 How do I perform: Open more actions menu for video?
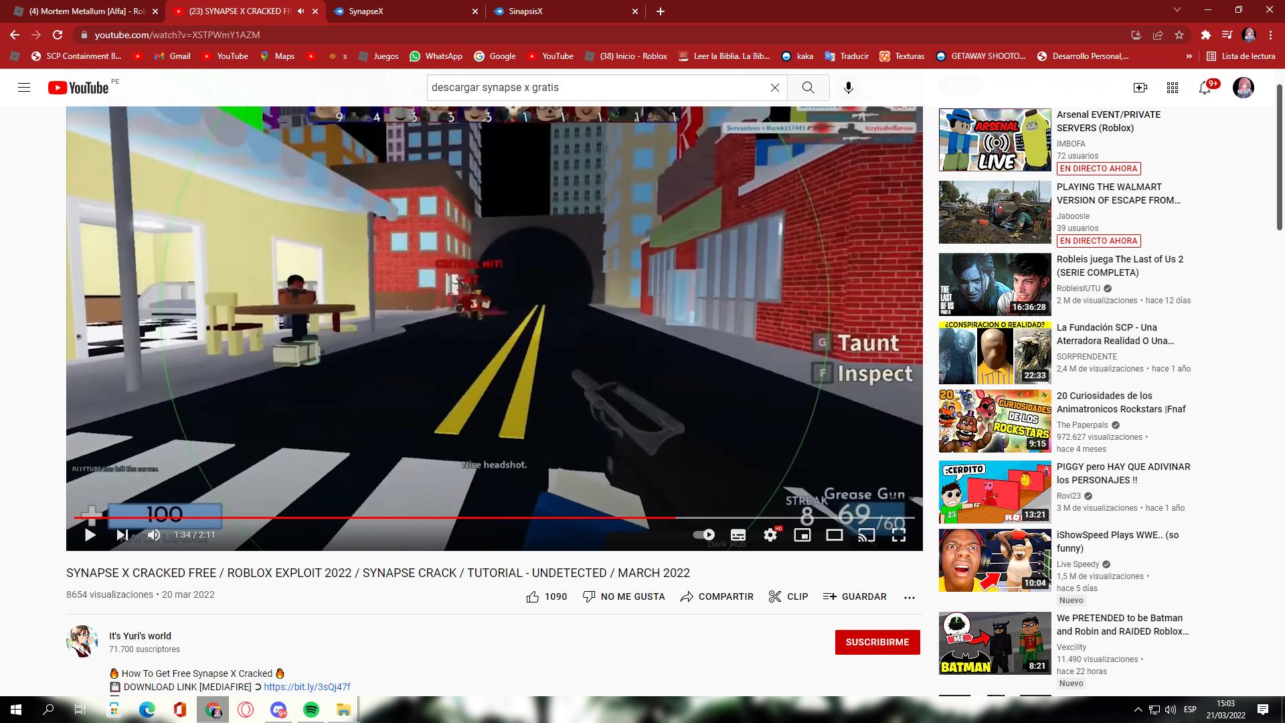tap(909, 597)
